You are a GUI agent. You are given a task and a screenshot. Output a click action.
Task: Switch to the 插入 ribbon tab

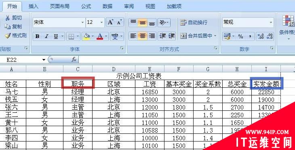[x=33, y=6]
